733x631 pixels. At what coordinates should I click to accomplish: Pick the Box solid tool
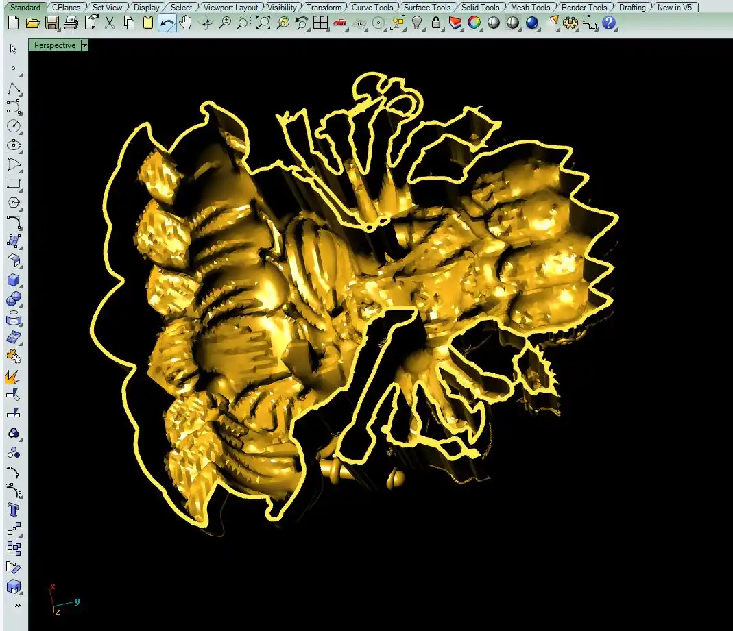coord(14,280)
